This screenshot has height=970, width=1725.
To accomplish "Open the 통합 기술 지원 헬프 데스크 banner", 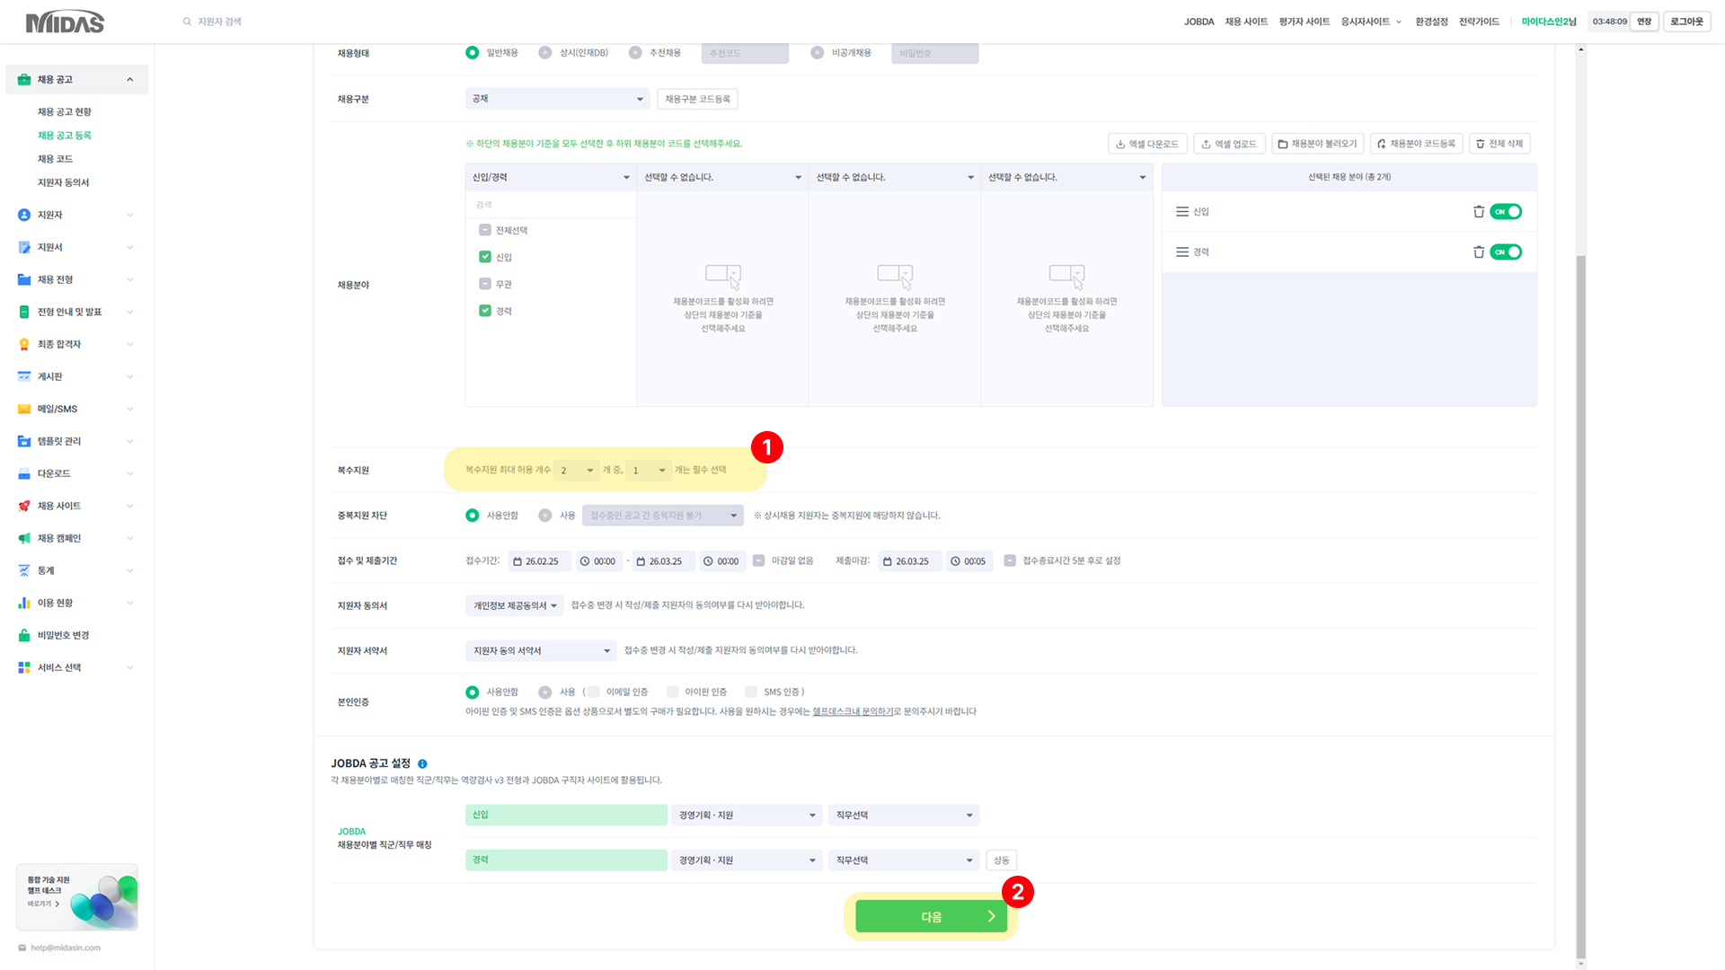I will pyautogui.click(x=77, y=897).
